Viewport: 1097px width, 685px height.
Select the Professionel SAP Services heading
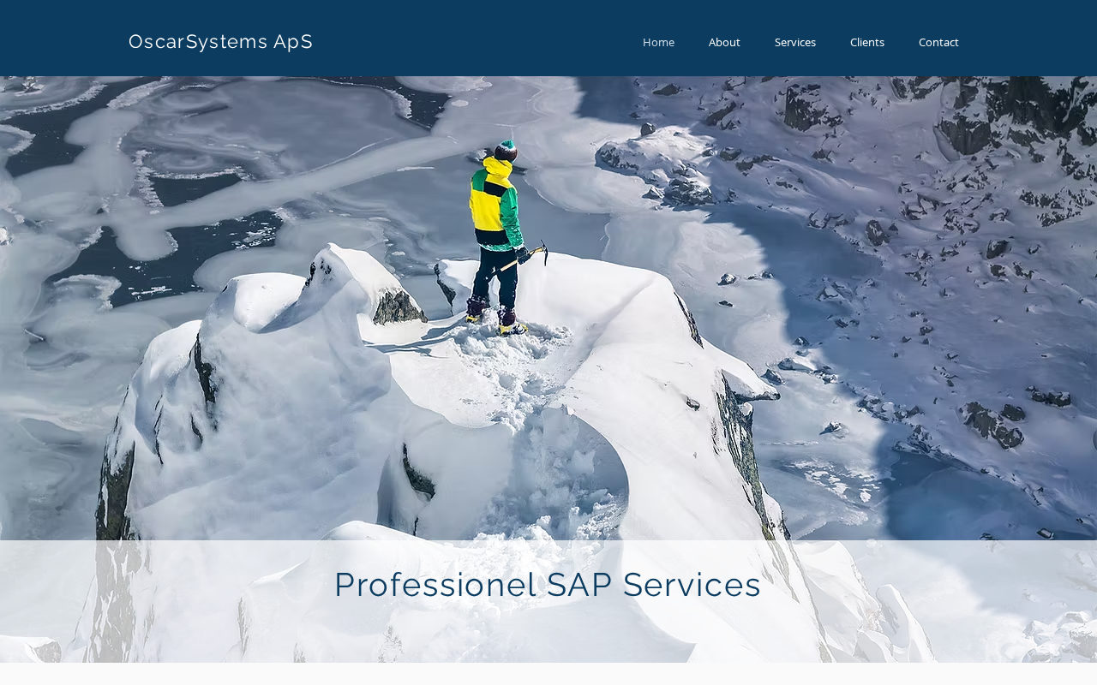coord(548,585)
